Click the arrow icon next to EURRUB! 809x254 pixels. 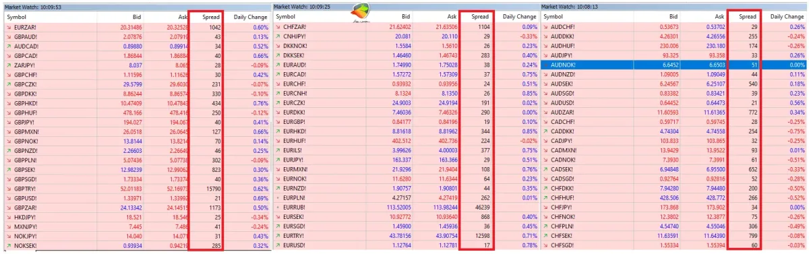278,208
